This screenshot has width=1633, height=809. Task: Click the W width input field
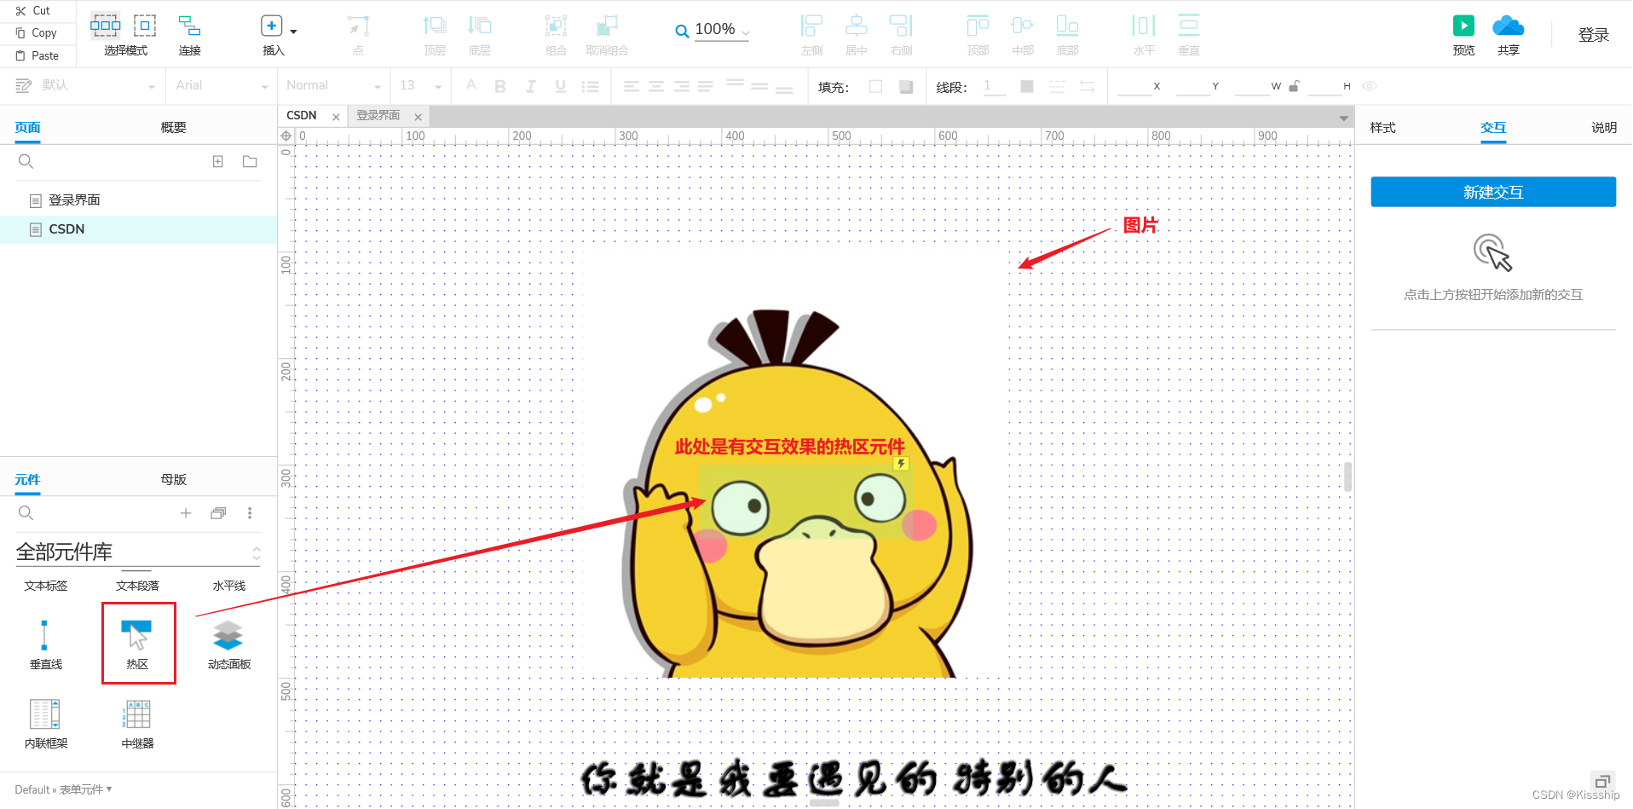coord(1252,86)
